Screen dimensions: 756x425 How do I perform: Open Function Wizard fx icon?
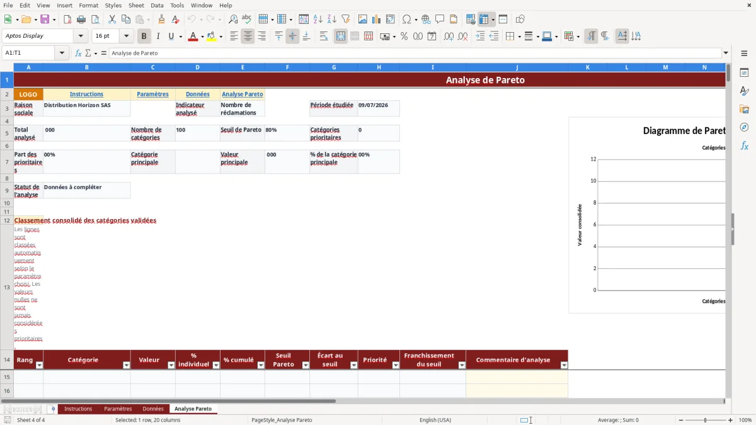point(78,53)
